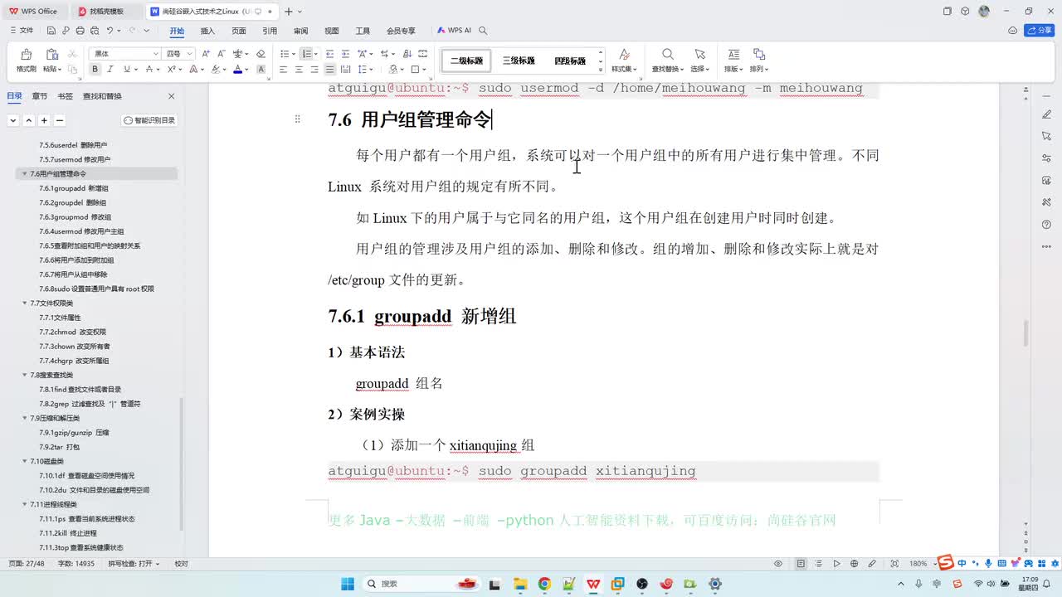Click the Undo arrow icon

click(109, 31)
